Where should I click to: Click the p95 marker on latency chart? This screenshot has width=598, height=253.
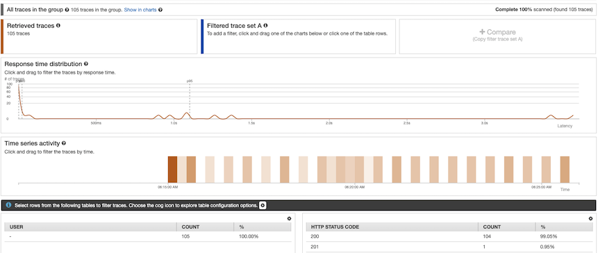coord(190,81)
